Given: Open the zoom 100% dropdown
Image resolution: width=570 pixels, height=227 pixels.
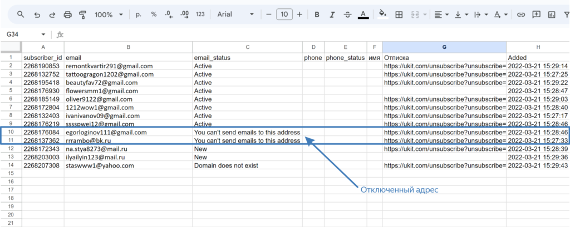Looking at the screenshot, I should point(109,14).
